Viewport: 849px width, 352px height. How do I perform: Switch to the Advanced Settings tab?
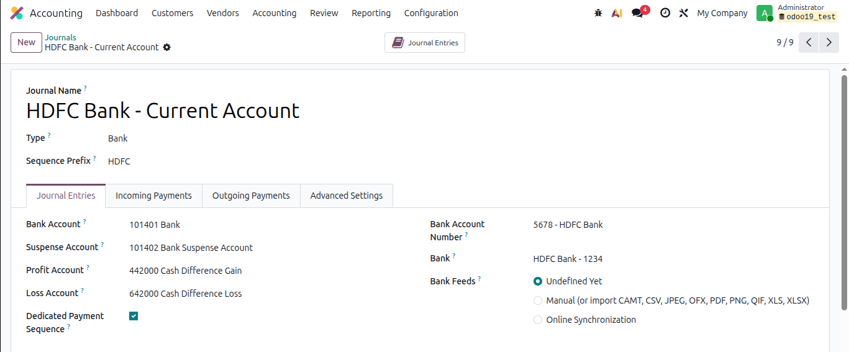347,196
